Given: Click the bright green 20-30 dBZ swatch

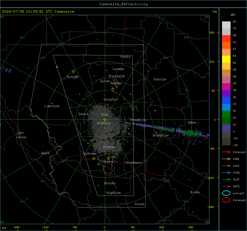Looking at the screenshot, I should (226, 114).
